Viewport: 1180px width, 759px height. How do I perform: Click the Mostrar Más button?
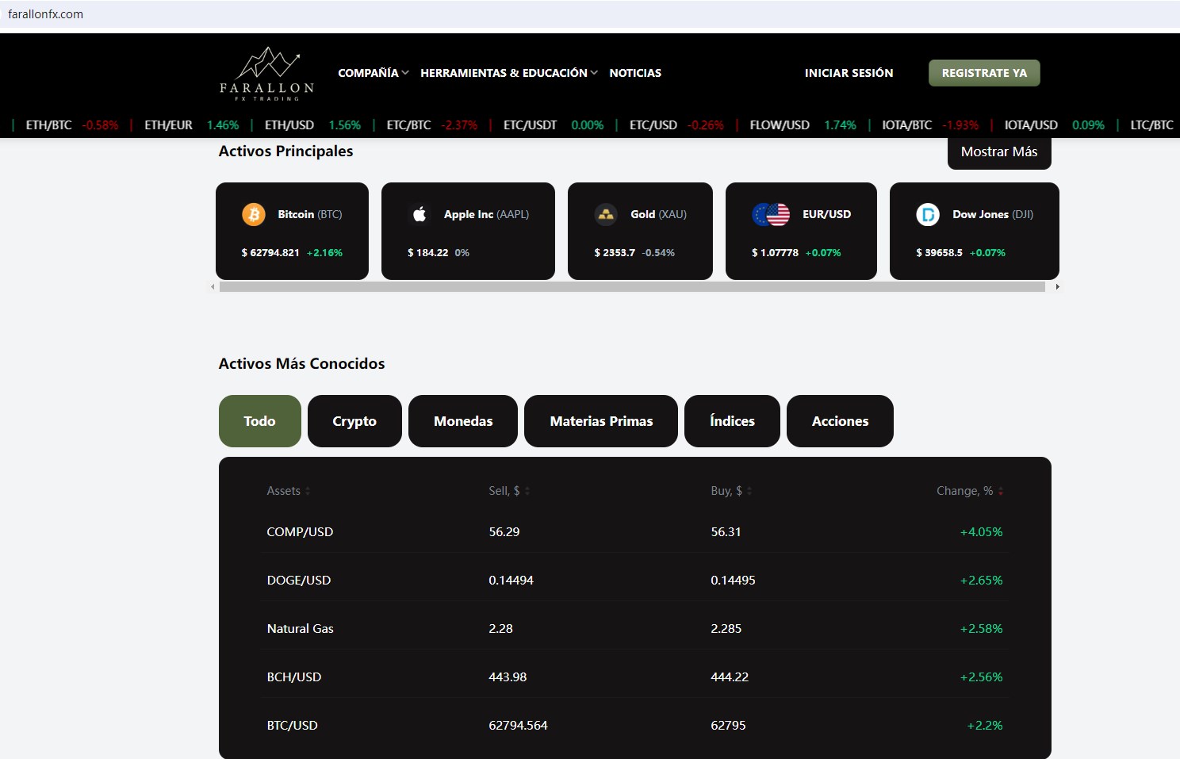tap(998, 151)
